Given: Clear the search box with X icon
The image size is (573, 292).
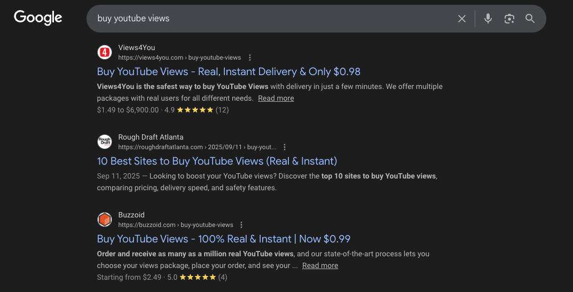Looking at the screenshot, I should [462, 19].
